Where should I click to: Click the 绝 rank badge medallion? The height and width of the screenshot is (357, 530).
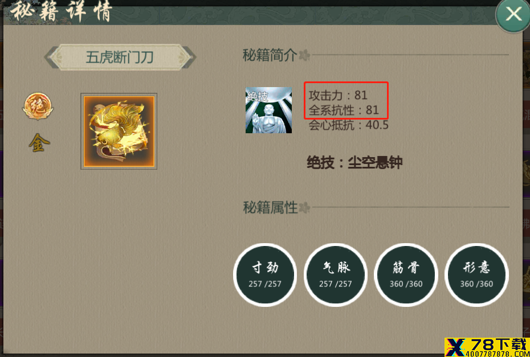(x=38, y=106)
